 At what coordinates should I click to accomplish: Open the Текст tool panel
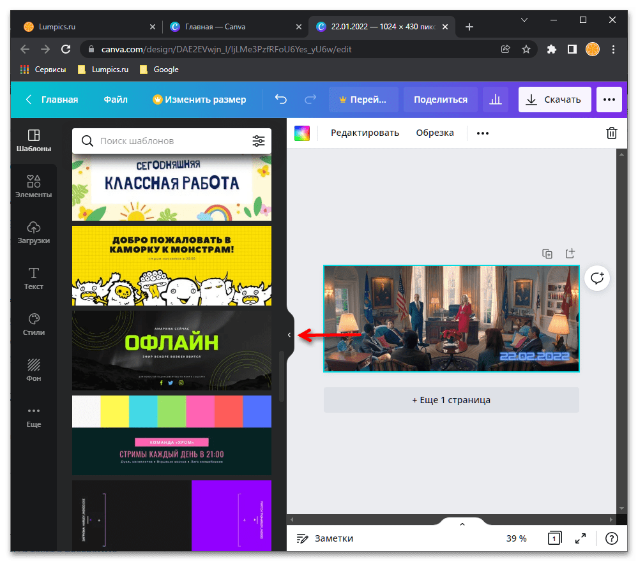click(34, 278)
